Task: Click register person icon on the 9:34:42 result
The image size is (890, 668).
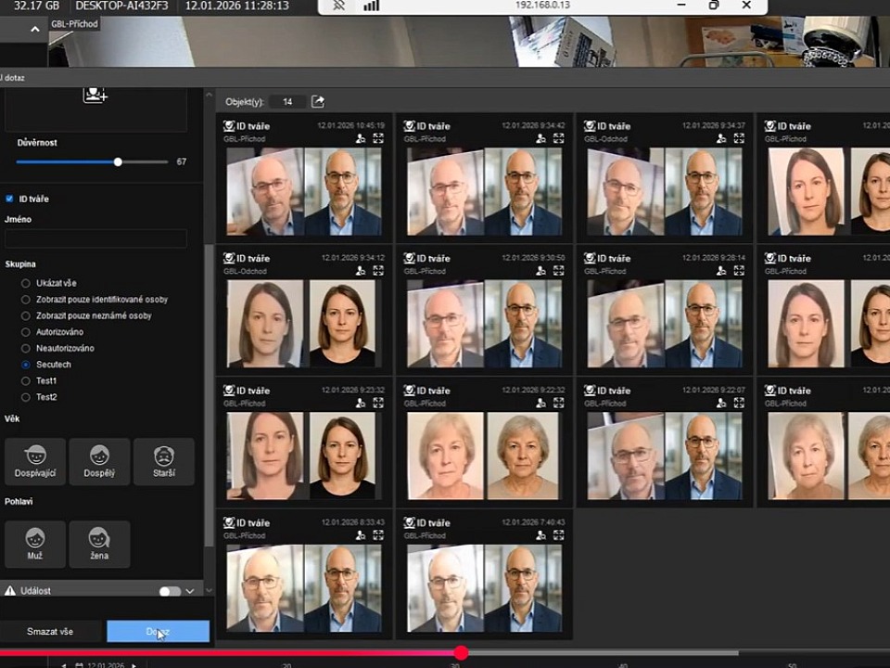Action: click(x=540, y=138)
